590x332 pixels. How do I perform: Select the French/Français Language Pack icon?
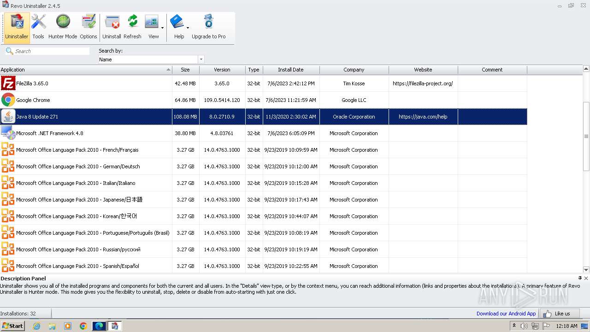[x=8, y=150]
